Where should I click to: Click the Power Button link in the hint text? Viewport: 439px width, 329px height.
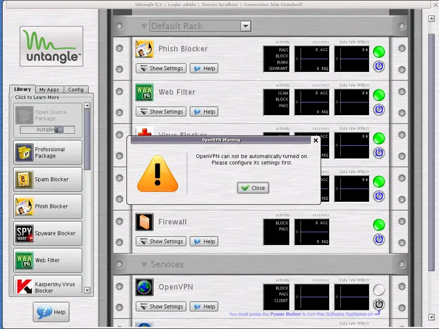pyautogui.click(x=285, y=314)
